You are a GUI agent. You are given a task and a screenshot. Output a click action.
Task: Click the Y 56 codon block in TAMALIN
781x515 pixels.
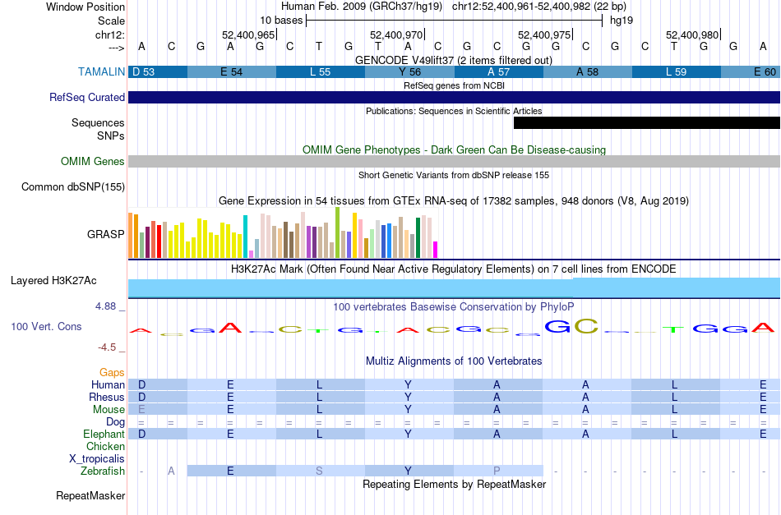pos(409,71)
